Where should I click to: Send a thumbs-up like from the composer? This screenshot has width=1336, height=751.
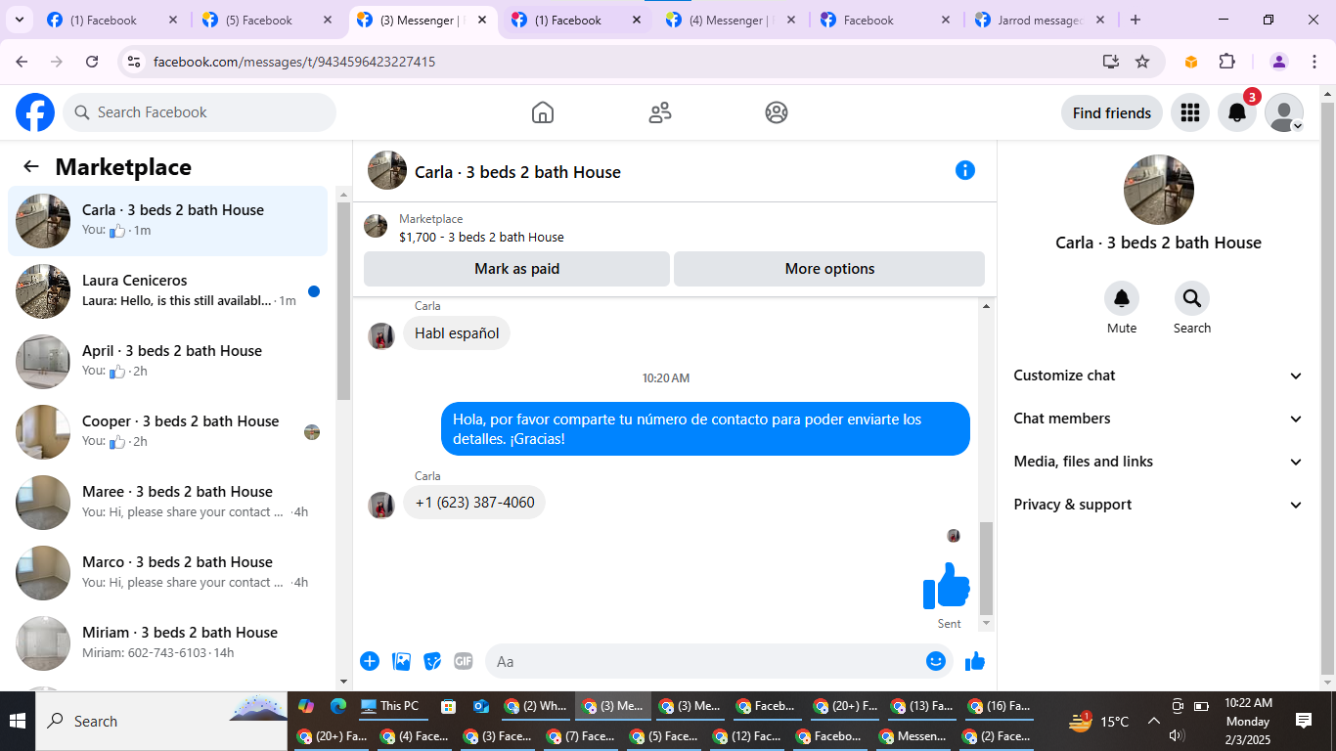[x=975, y=661]
